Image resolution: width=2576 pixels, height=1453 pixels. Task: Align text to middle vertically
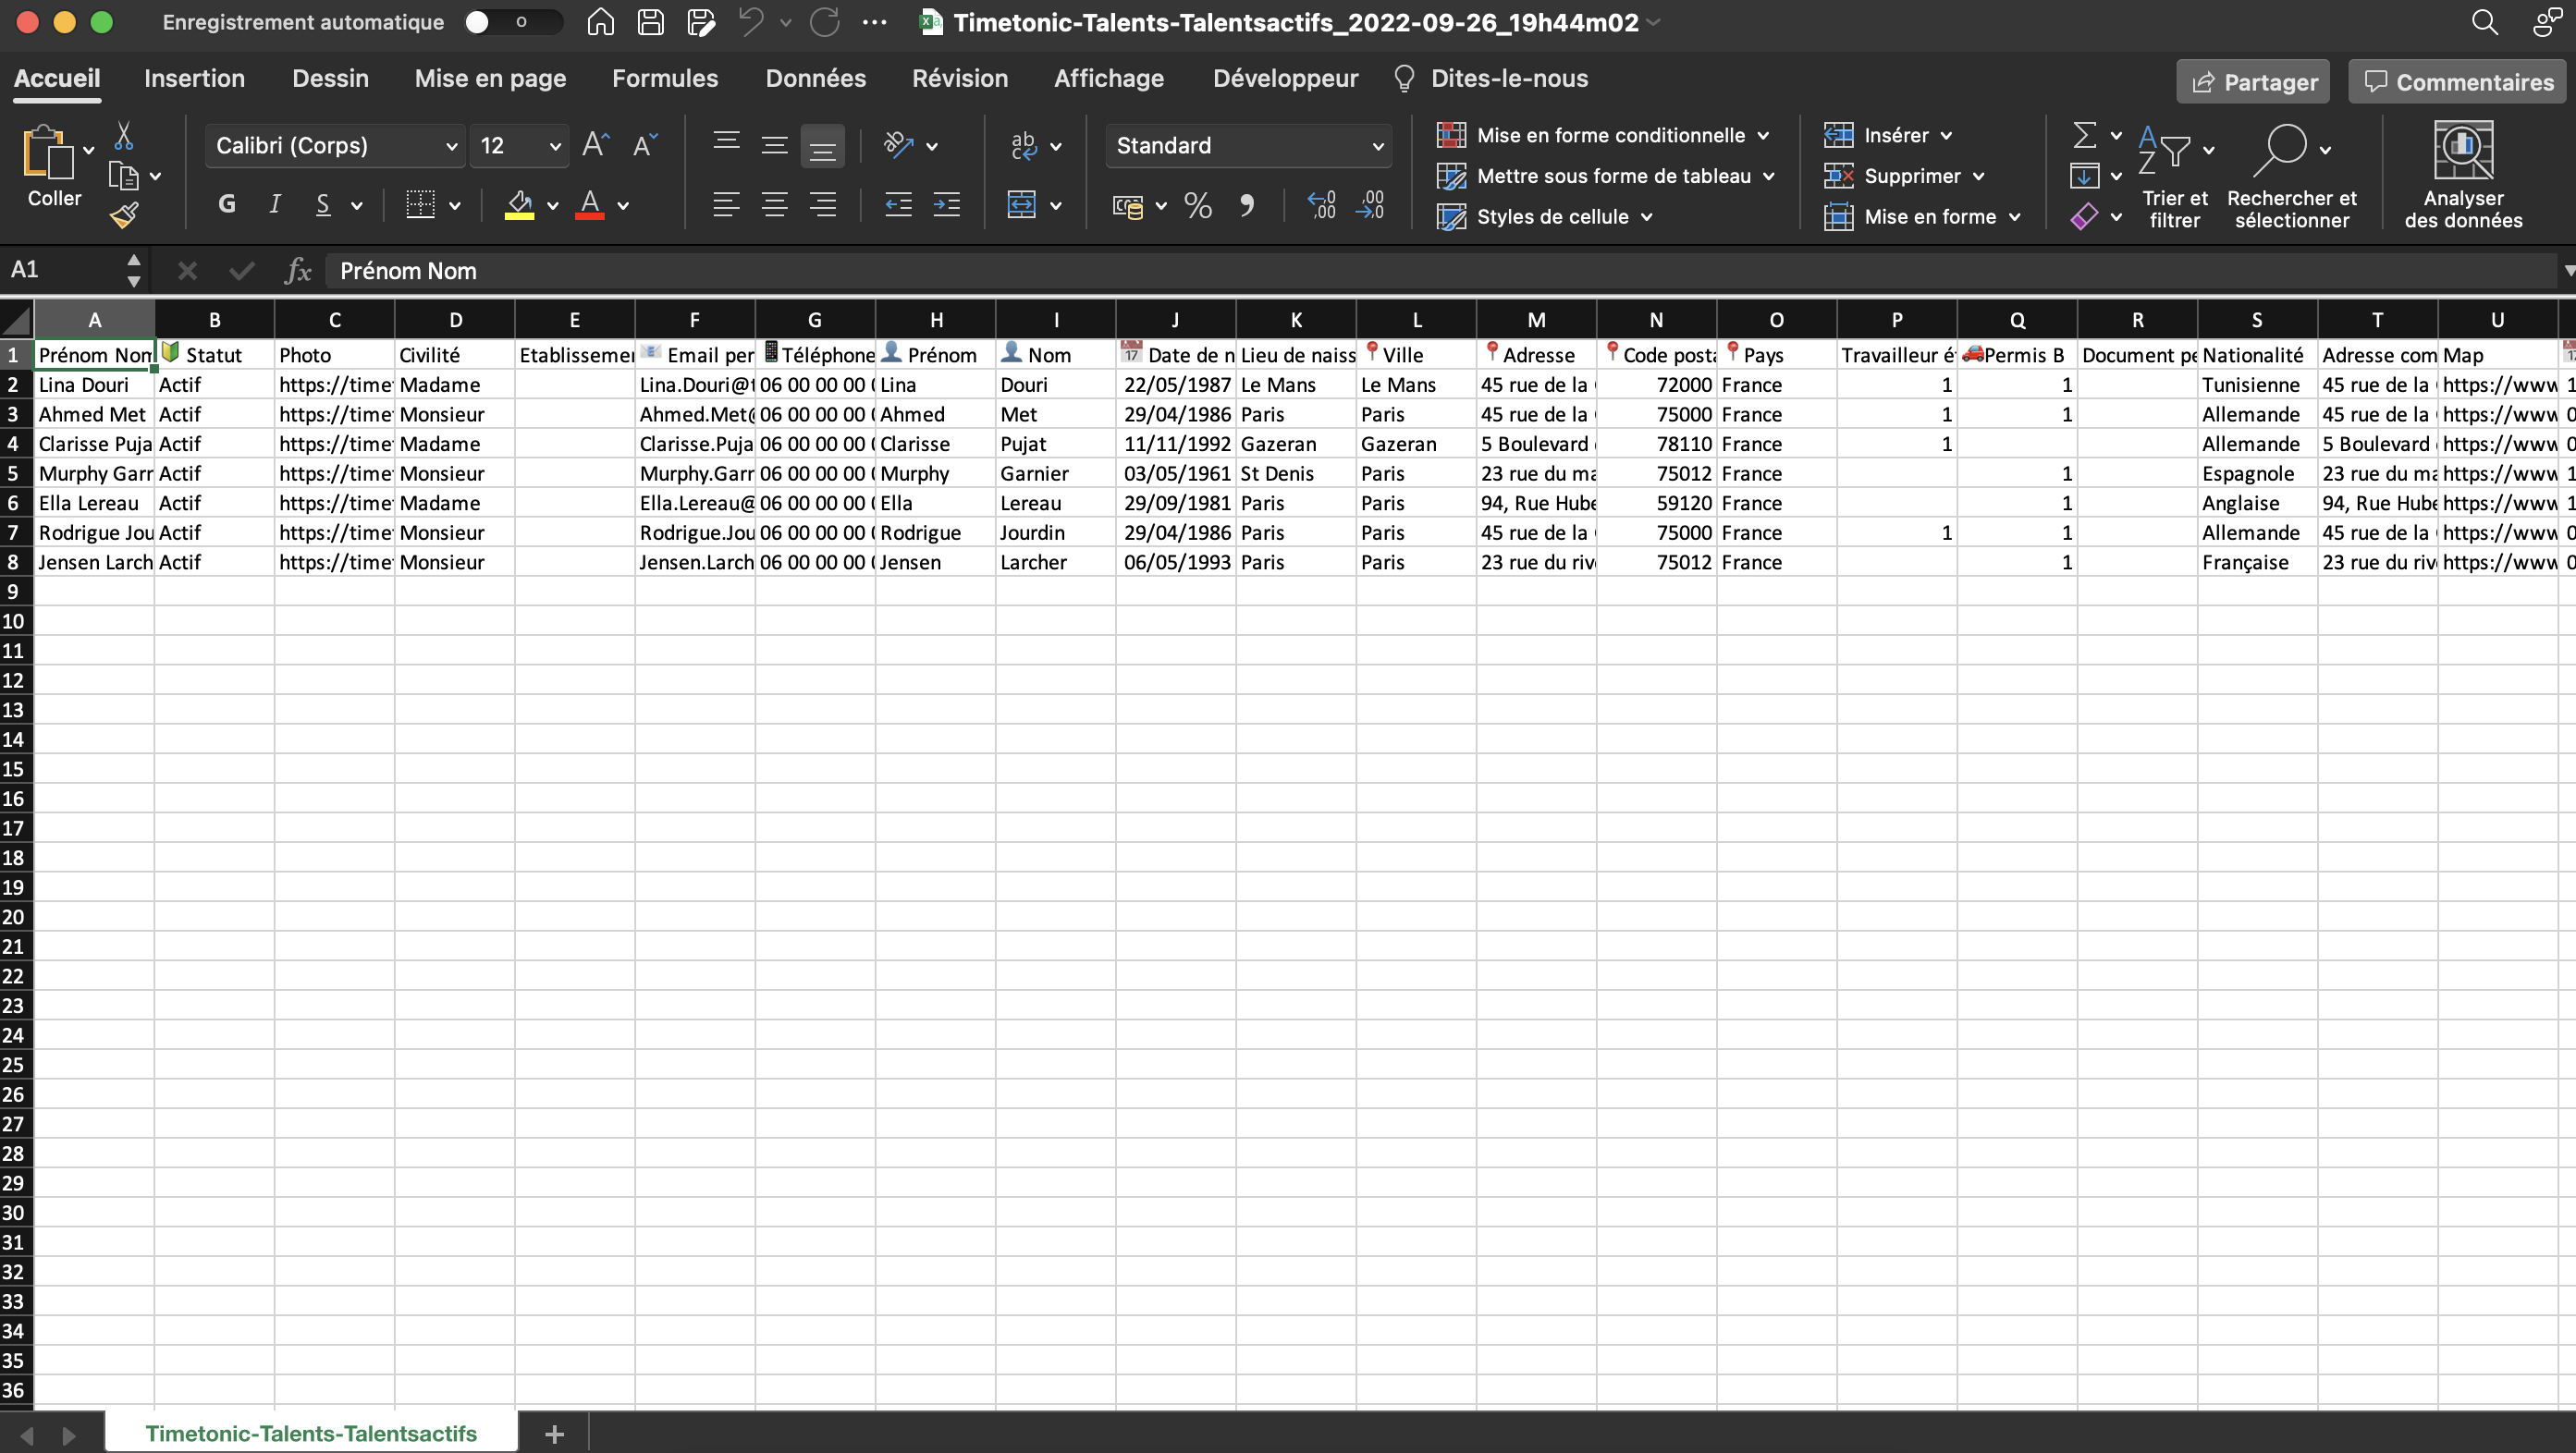coord(774,146)
